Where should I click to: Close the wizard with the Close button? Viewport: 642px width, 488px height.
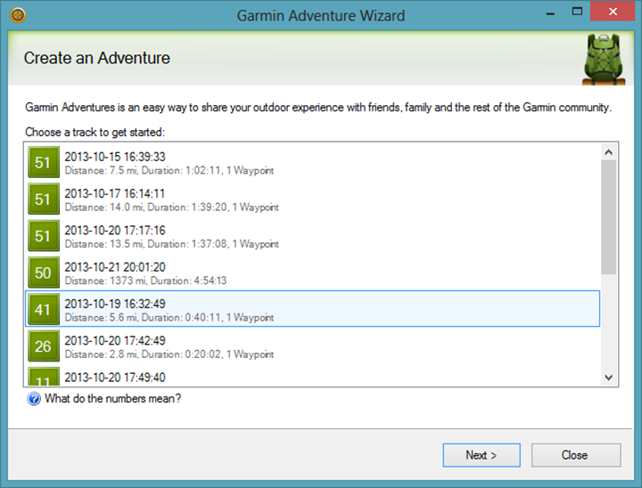click(x=576, y=455)
